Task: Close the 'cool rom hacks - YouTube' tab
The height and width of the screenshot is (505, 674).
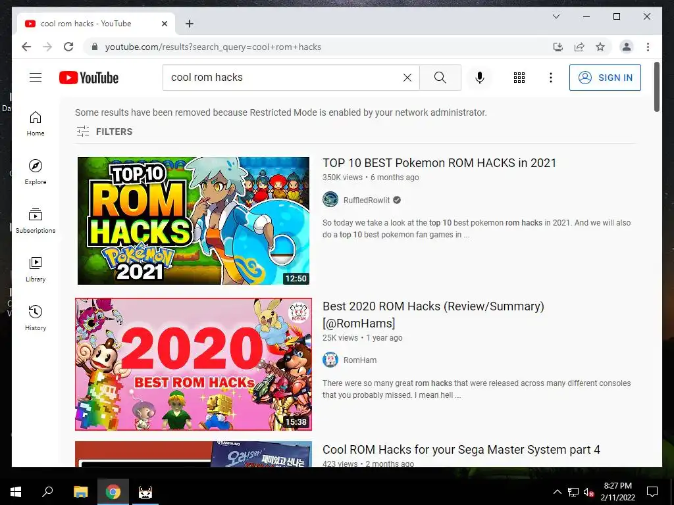Action: [x=164, y=24]
